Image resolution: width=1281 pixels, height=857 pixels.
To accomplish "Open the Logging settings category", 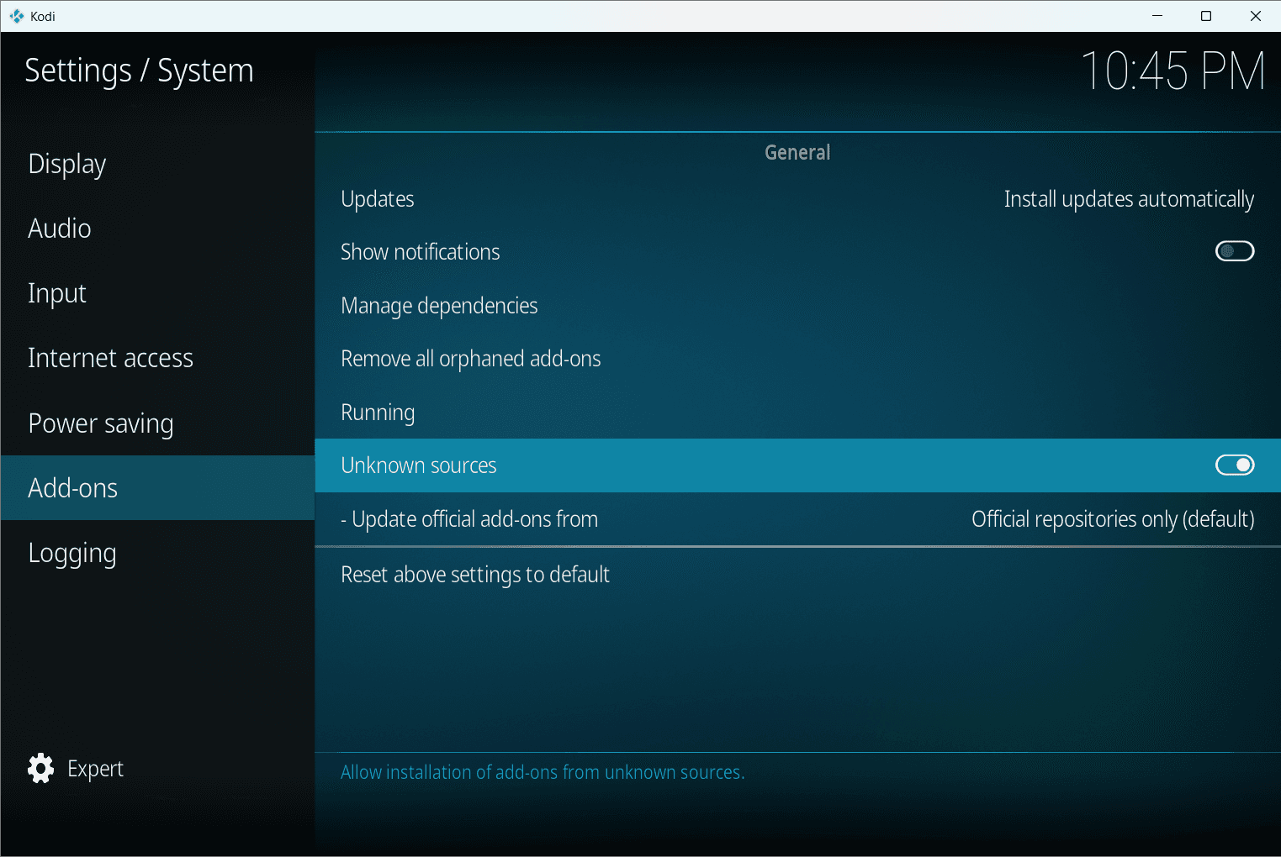I will pyautogui.click(x=157, y=553).
